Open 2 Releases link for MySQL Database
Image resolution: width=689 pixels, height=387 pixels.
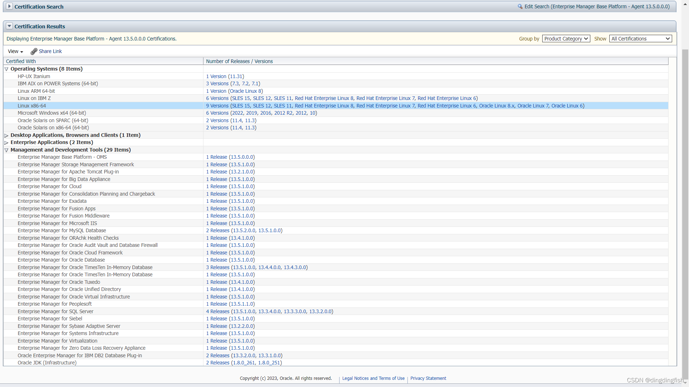pyautogui.click(x=217, y=230)
